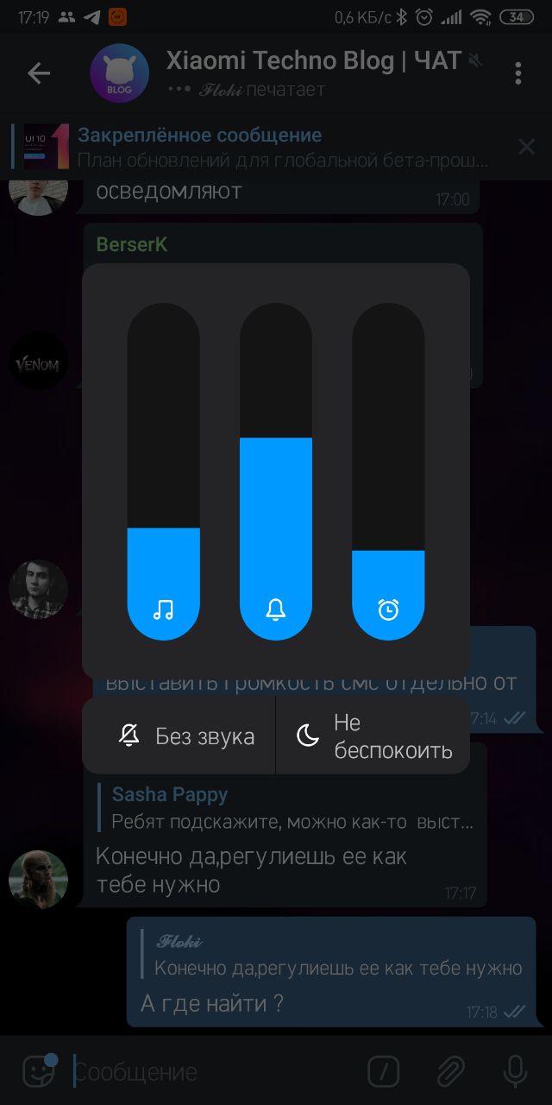The image size is (552, 1105).
Task: Click the alarm clock volume icon
Action: (388, 609)
